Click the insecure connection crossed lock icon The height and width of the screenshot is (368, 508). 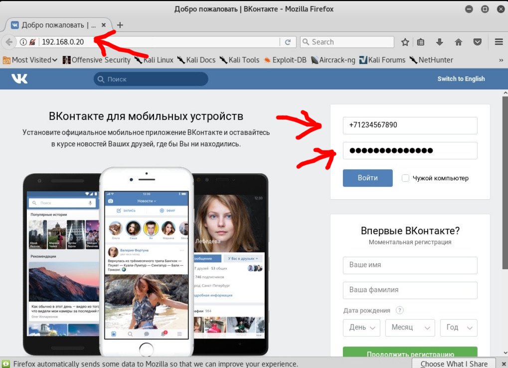tap(32, 42)
